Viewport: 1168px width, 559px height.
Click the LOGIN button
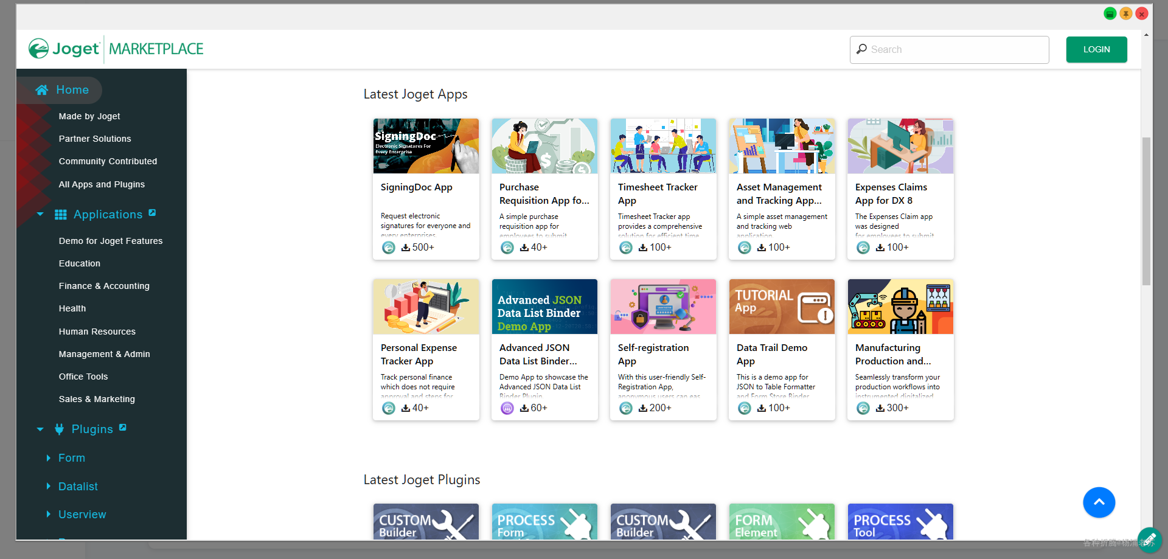pyautogui.click(x=1096, y=49)
